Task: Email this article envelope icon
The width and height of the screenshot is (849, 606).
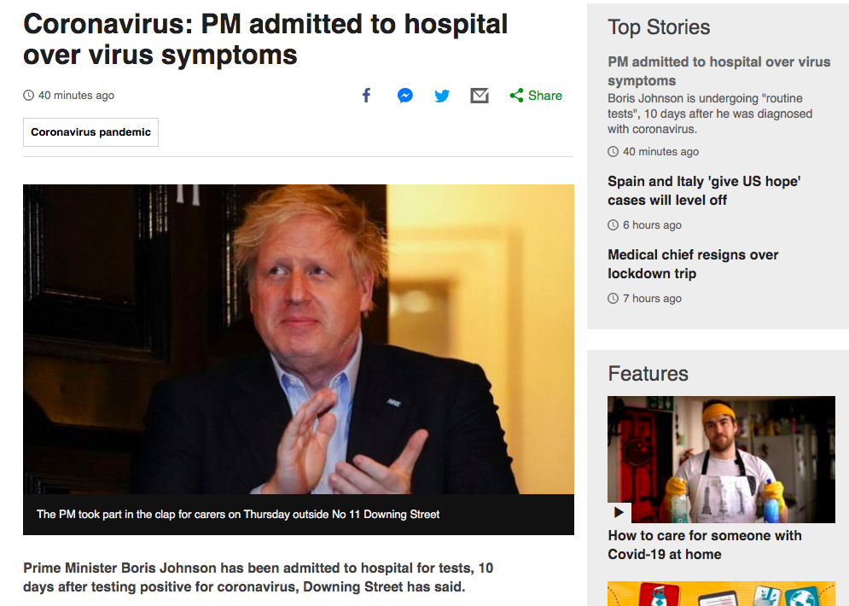Action: click(x=480, y=96)
